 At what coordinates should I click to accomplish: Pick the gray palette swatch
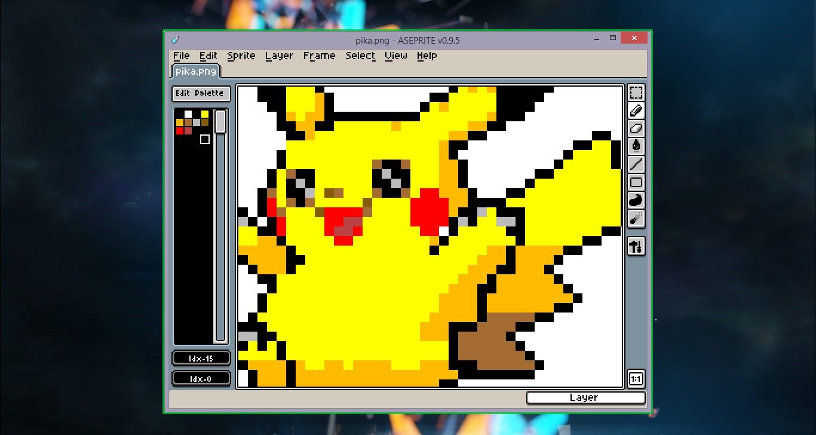click(x=197, y=122)
